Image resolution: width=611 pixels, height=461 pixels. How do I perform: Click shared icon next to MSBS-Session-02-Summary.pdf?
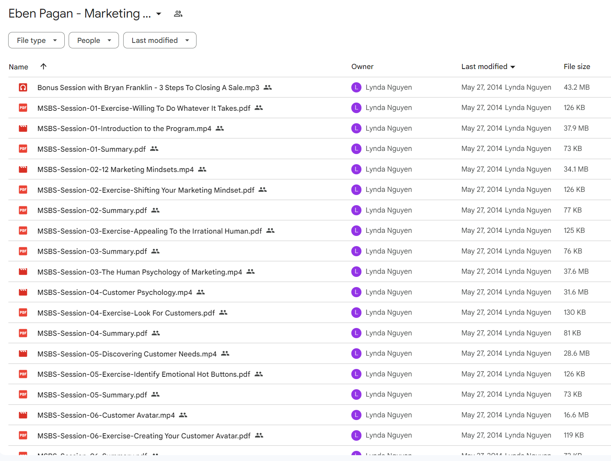point(155,210)
